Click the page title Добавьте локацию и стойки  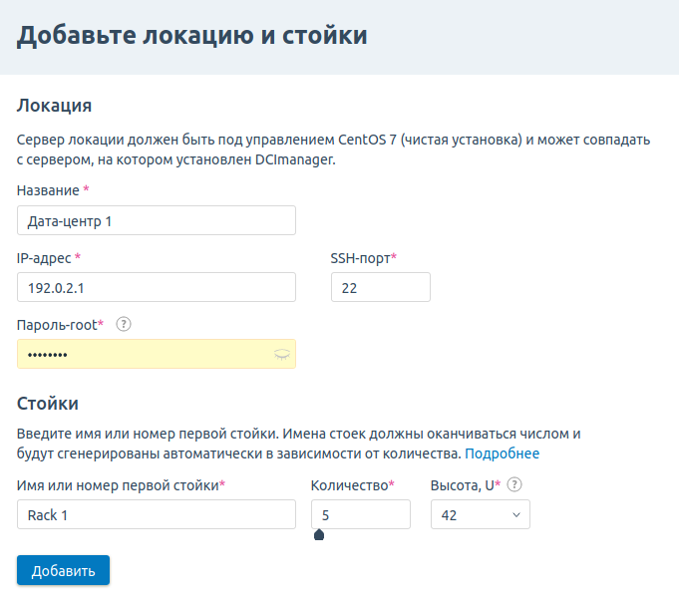192,36
